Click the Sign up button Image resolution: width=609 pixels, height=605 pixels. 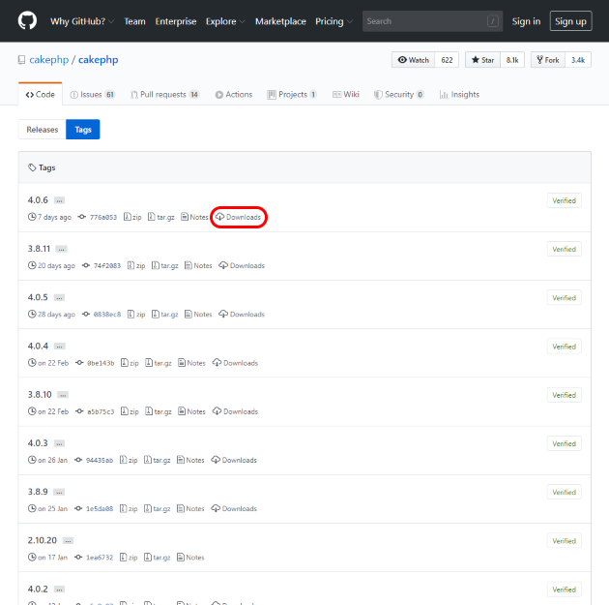570,21
